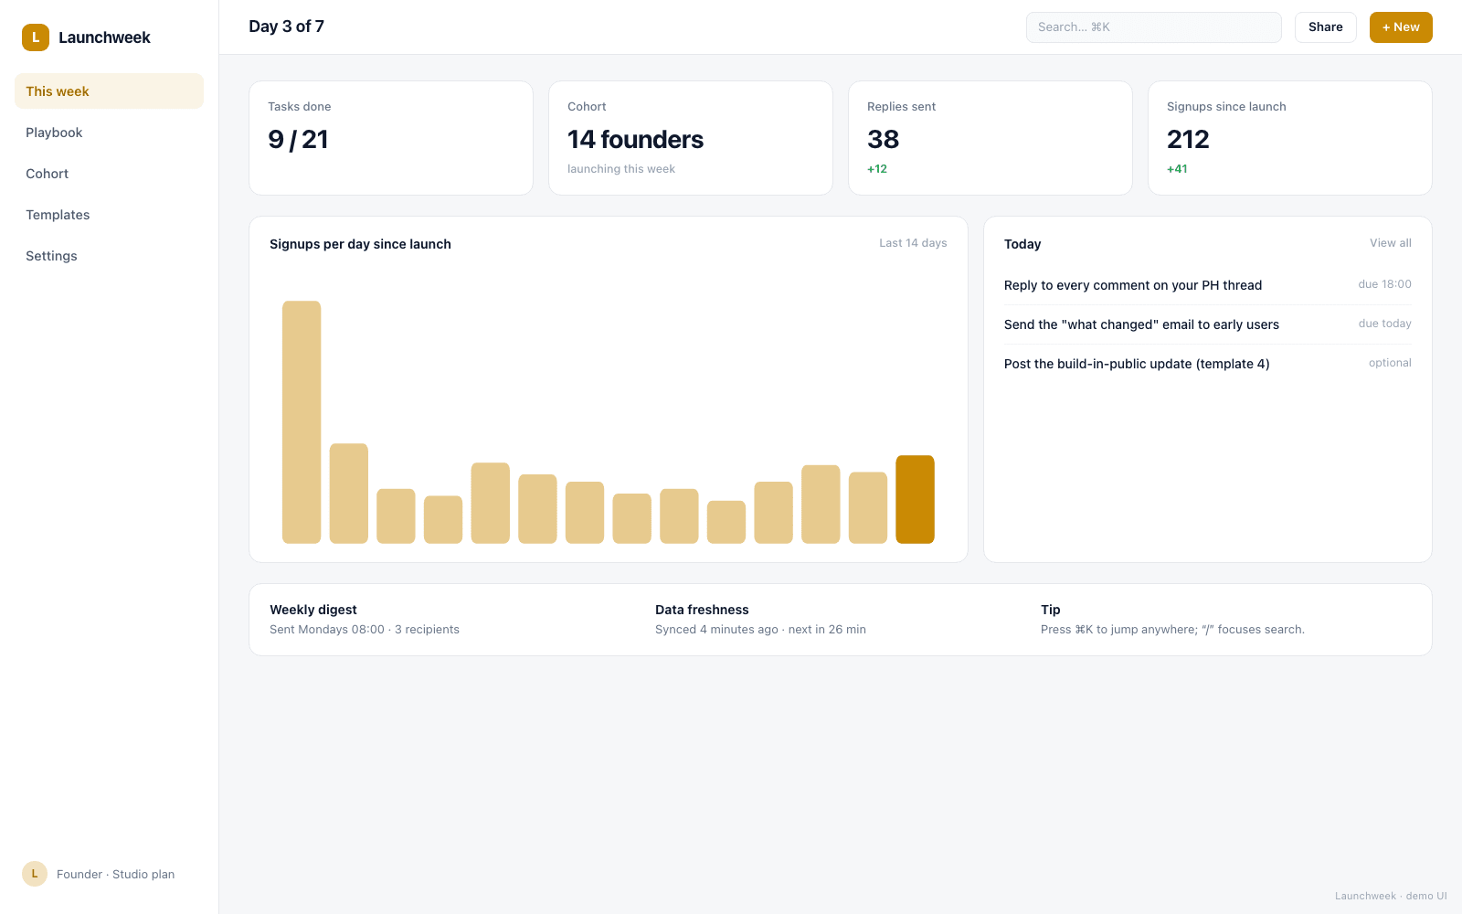This screenshot has height=914, width=1462.
Task: Click the "due 18:00" label
Action: (1384, 284)
